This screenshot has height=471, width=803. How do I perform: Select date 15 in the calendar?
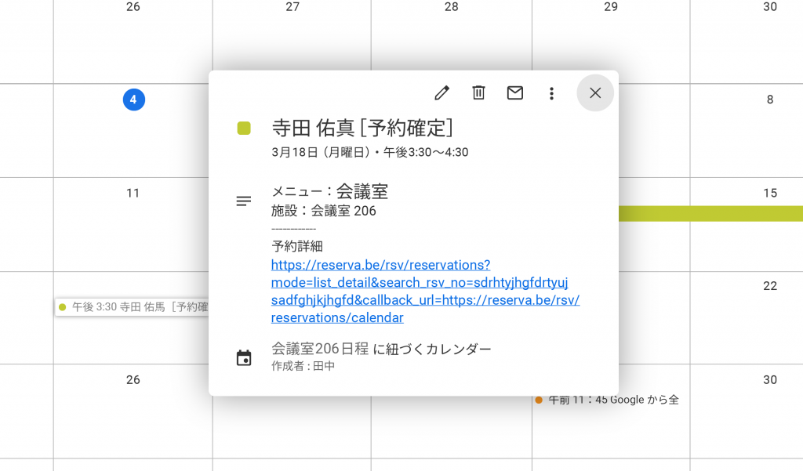pyautogui.click(x=770, y=193)
